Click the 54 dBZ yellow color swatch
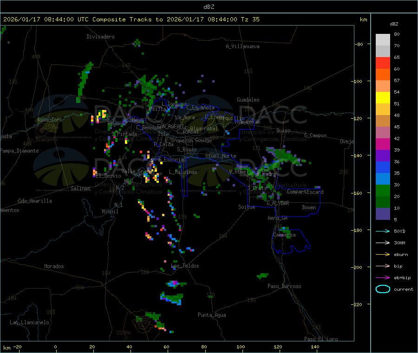The height and width of the screenshot is (353, 418). [x=383, y=98]
